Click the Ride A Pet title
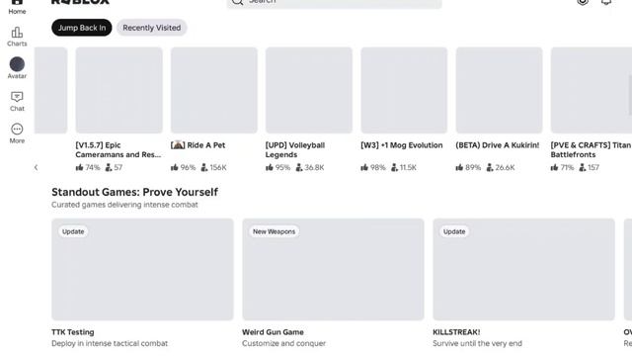Image resolution: width=632 pixels, height=356 pixels. (x=197, y=145)
